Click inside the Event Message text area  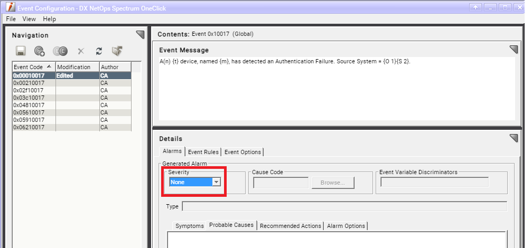click(337, 89)
